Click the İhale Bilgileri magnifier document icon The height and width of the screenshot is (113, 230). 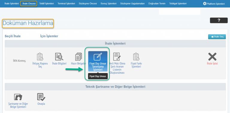click(x=59, y=57)
